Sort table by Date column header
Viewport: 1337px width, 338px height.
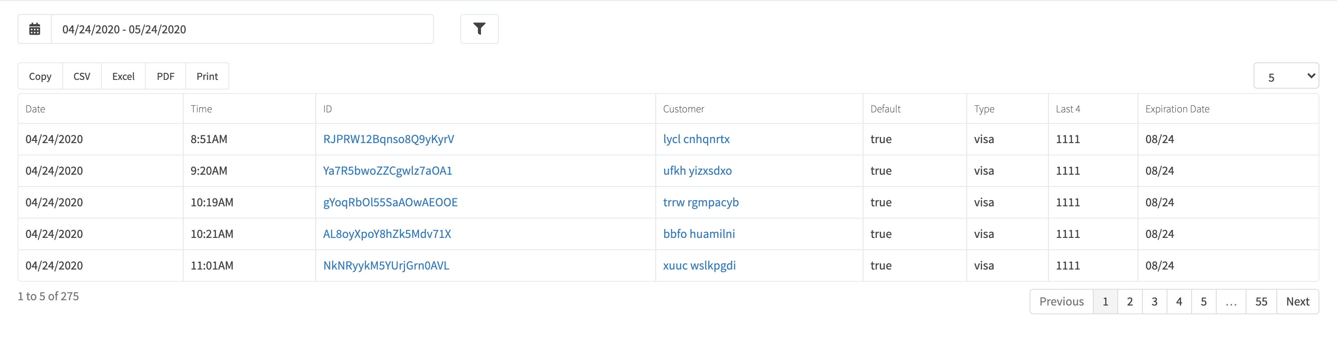pyautogui.click(x=100, y=109)
